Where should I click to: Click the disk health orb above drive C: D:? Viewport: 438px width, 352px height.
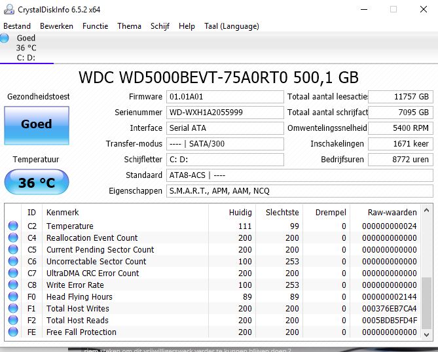click(x=5, y=39)
